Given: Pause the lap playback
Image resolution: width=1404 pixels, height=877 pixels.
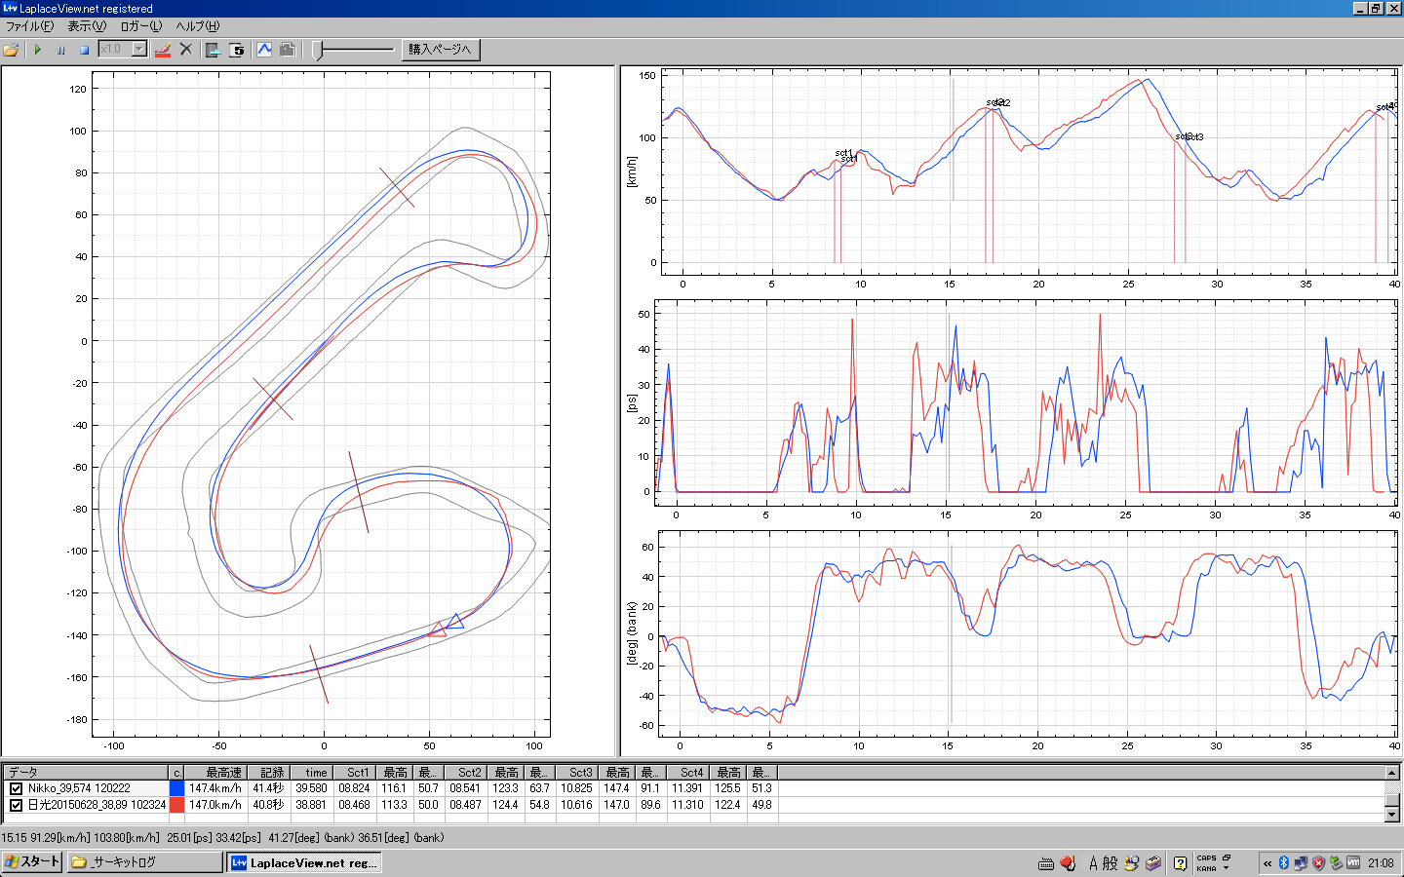Looking at the screenshot, I should pyautogui.click(x=60, y=50).
